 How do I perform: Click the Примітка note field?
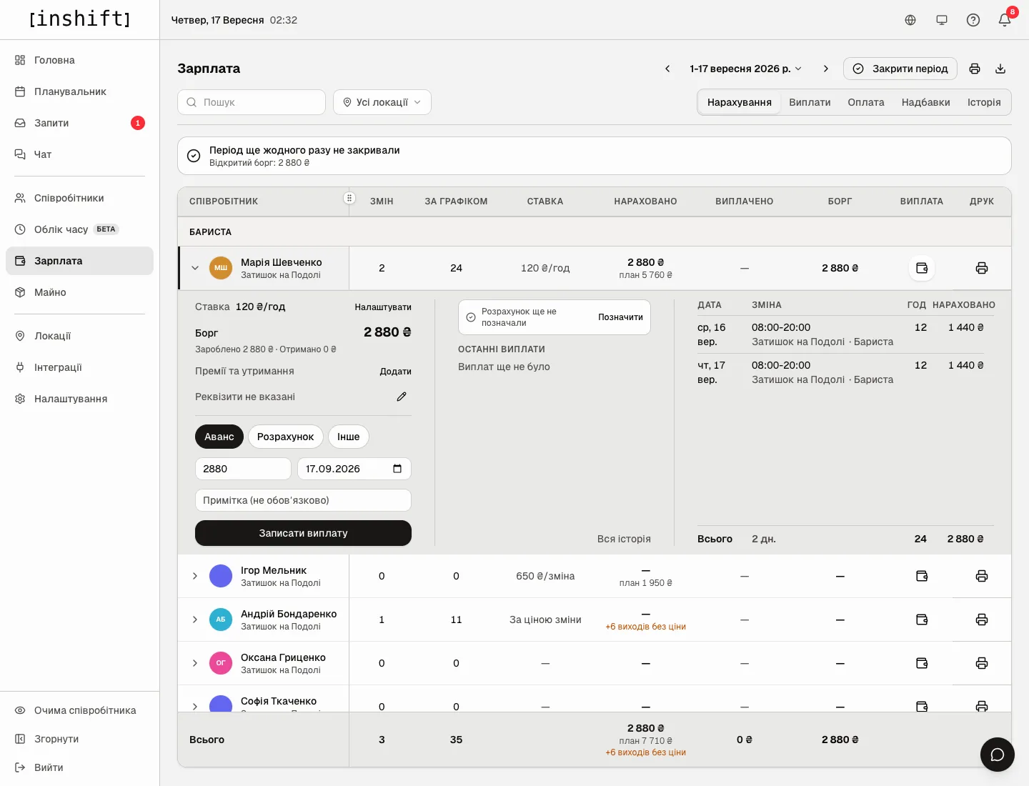click(x=303, y=500)
